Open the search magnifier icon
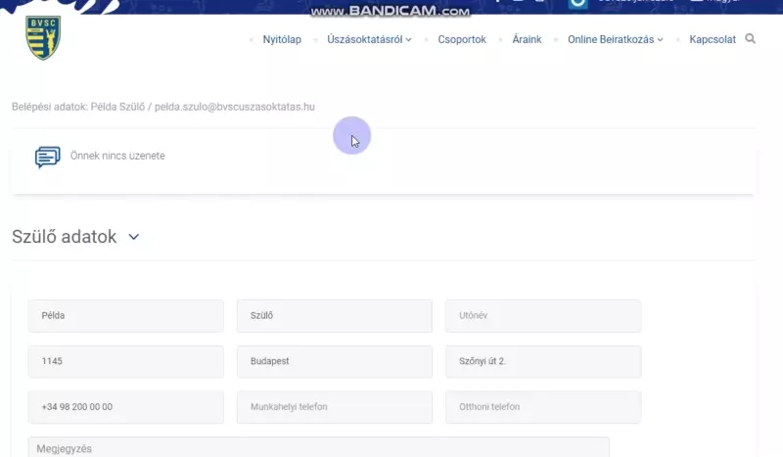This screenshot has height=457, width=783. [x=751, y=39]
